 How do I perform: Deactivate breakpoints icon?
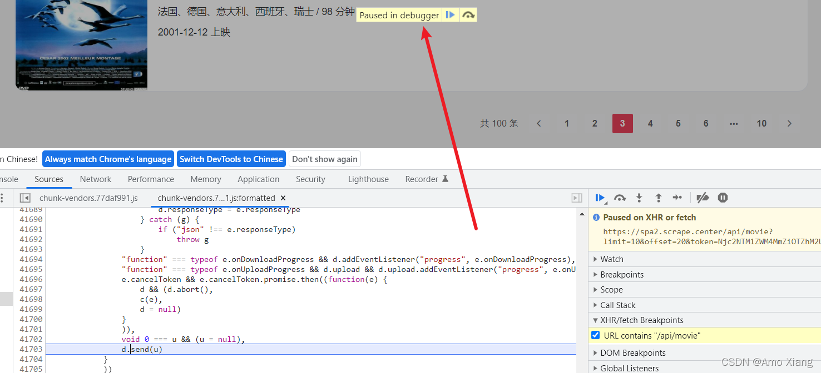click(703, 198)
